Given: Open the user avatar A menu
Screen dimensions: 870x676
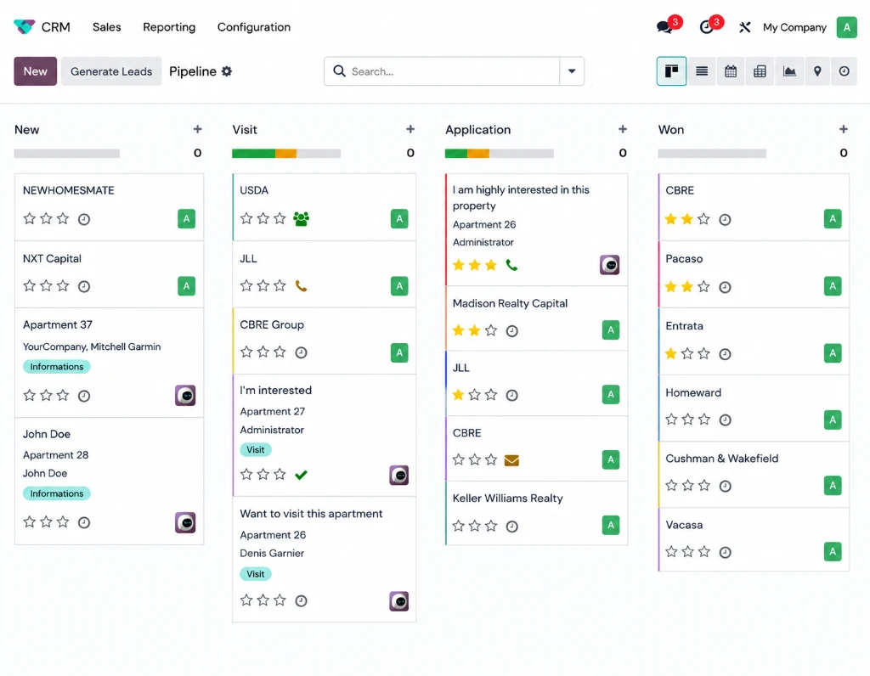Looking at the screenshot, I should [846, 27].
